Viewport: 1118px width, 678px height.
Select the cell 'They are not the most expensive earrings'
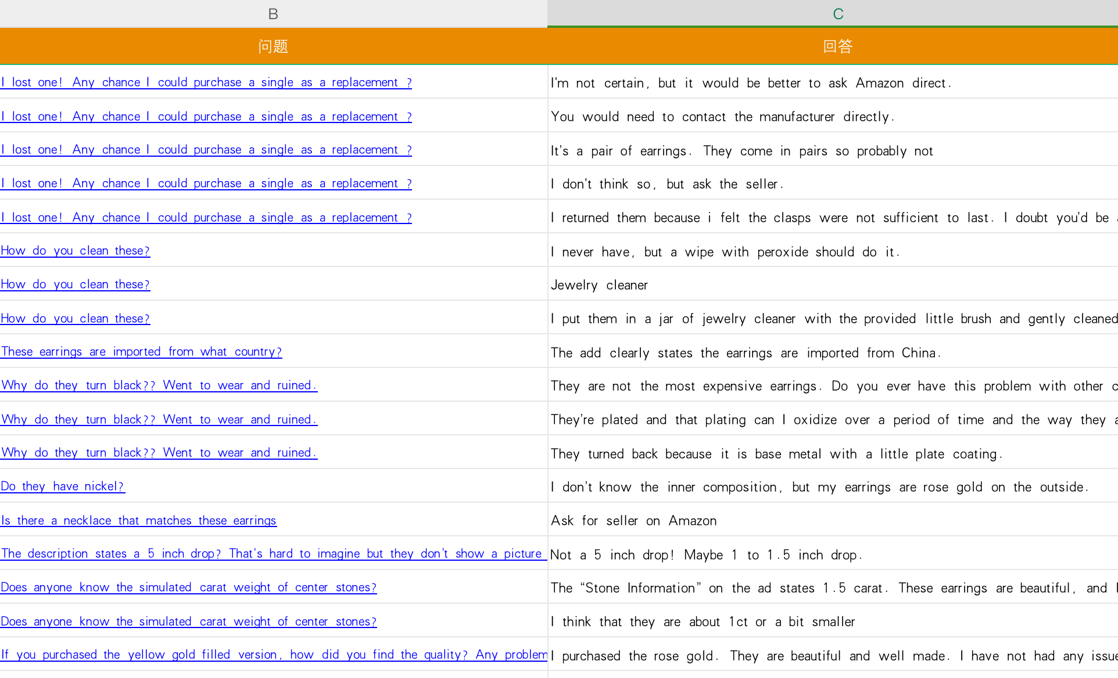click(833, 385)
